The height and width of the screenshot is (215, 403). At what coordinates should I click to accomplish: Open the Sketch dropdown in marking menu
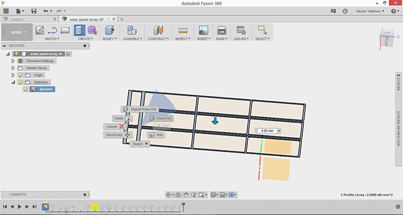[x=140, y=144]
